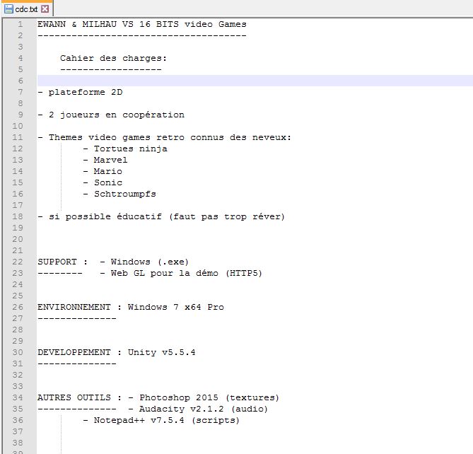The width and height of the screenshot is (473, 454).
Task: Place cursor on the 'Sonic' entry
Action: point(107,182)
